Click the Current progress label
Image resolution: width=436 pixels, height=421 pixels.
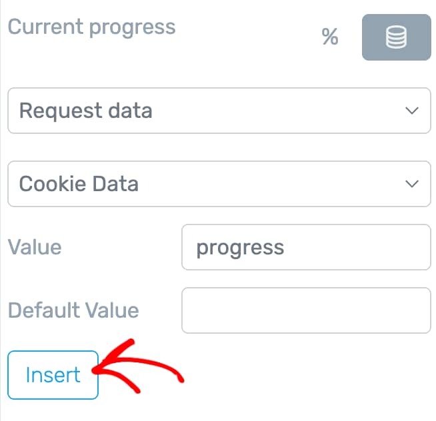tap(92, 28)
